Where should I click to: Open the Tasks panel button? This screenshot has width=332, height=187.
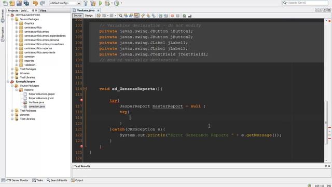(x=37, y=180)
